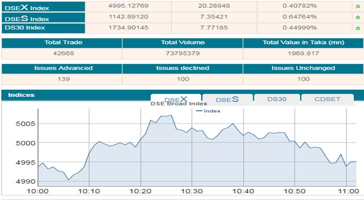Open the DS30 chart tab

[277, 99]
